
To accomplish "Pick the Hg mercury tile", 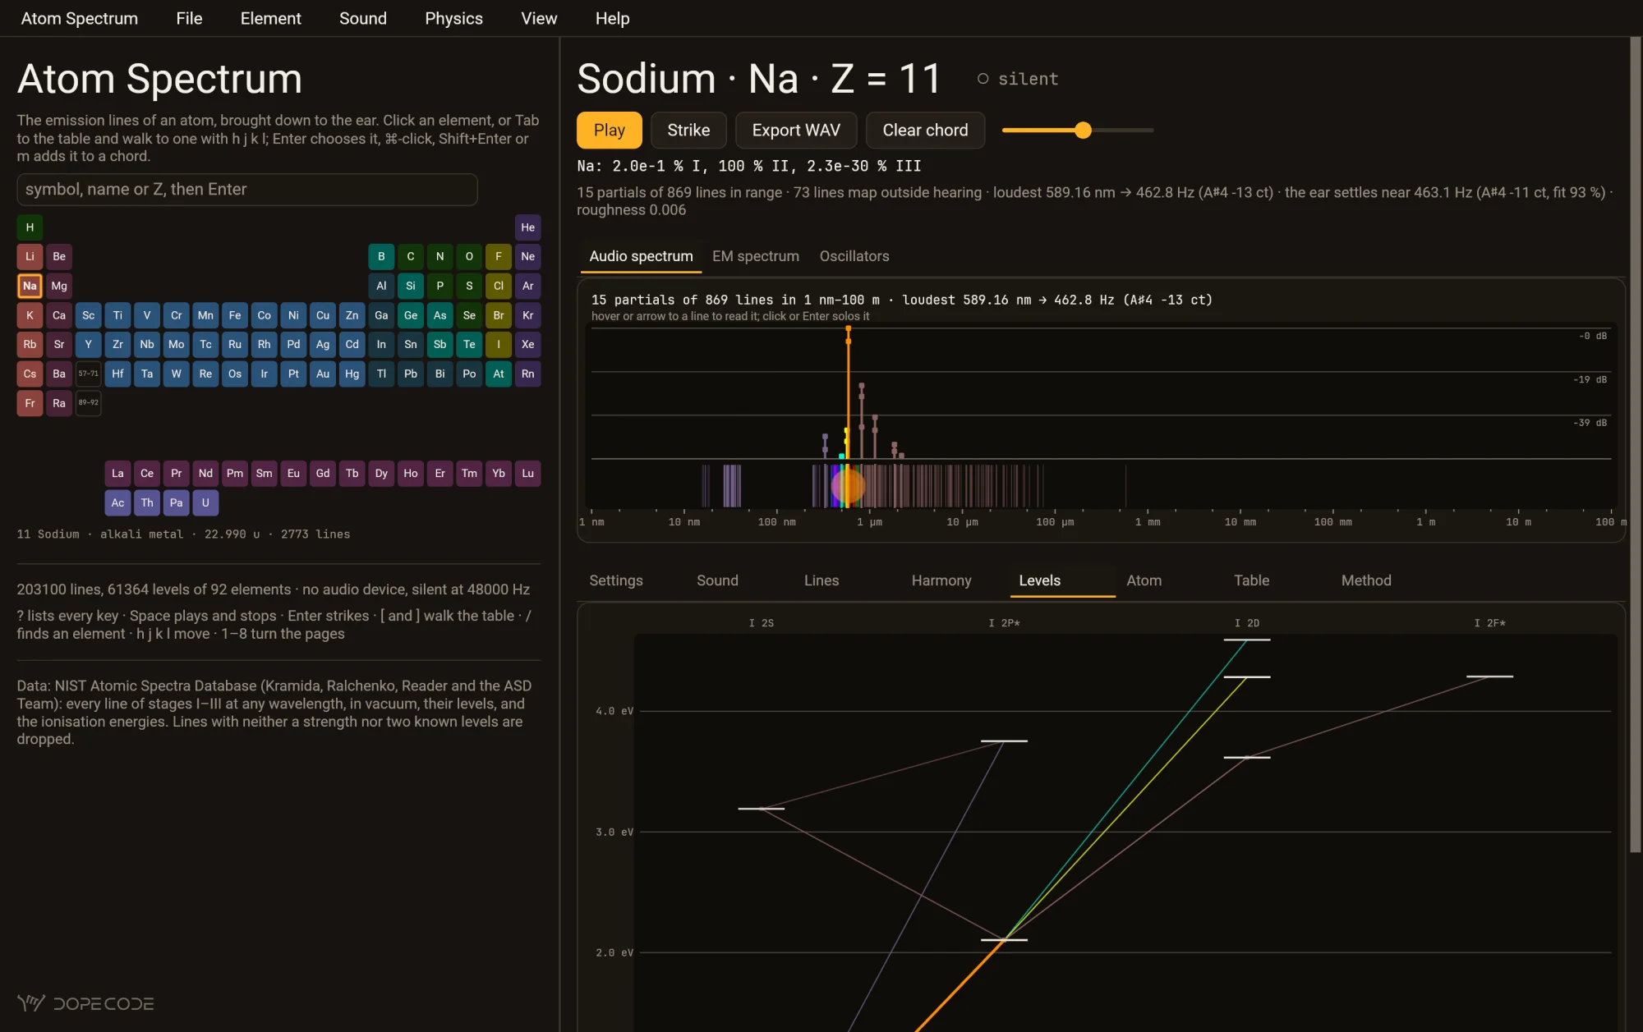I will tap(352, 374).
